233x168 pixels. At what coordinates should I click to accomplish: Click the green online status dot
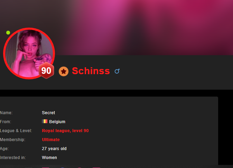(8, 32)
